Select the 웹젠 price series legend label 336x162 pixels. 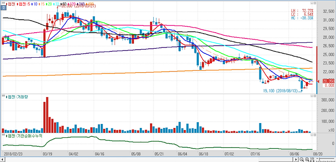(x=10, y=4)
